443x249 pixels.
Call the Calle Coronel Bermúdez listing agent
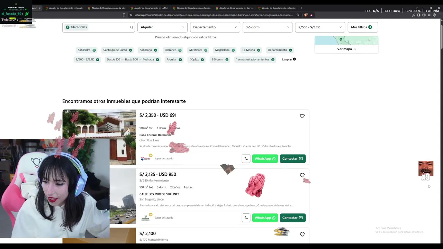pos(246,159)
